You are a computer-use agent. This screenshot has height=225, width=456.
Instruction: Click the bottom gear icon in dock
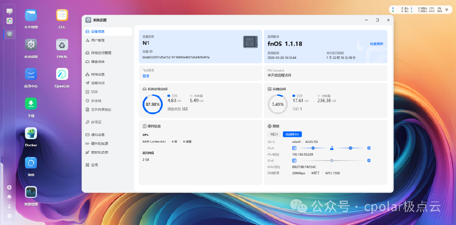tap(9, 216)
